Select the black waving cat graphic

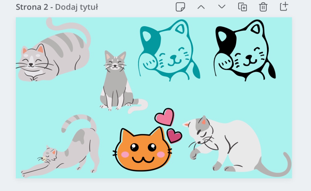click(x=245, y=51)
